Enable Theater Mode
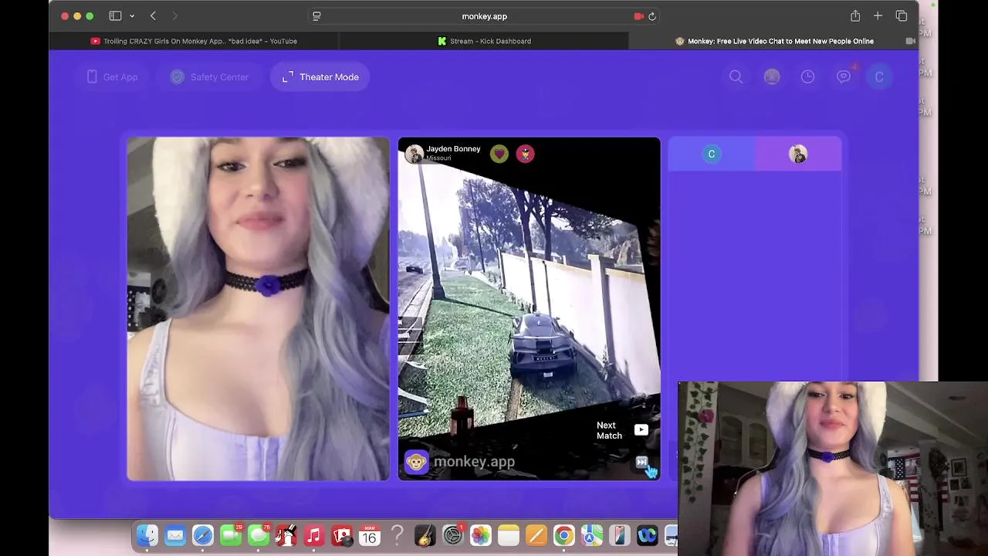The image size is (988, 556). pyautogui.click(x=320, y=77)
